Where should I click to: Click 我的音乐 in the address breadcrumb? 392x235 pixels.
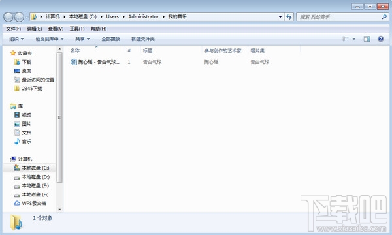pyautogui.click(x=178, y=17)
